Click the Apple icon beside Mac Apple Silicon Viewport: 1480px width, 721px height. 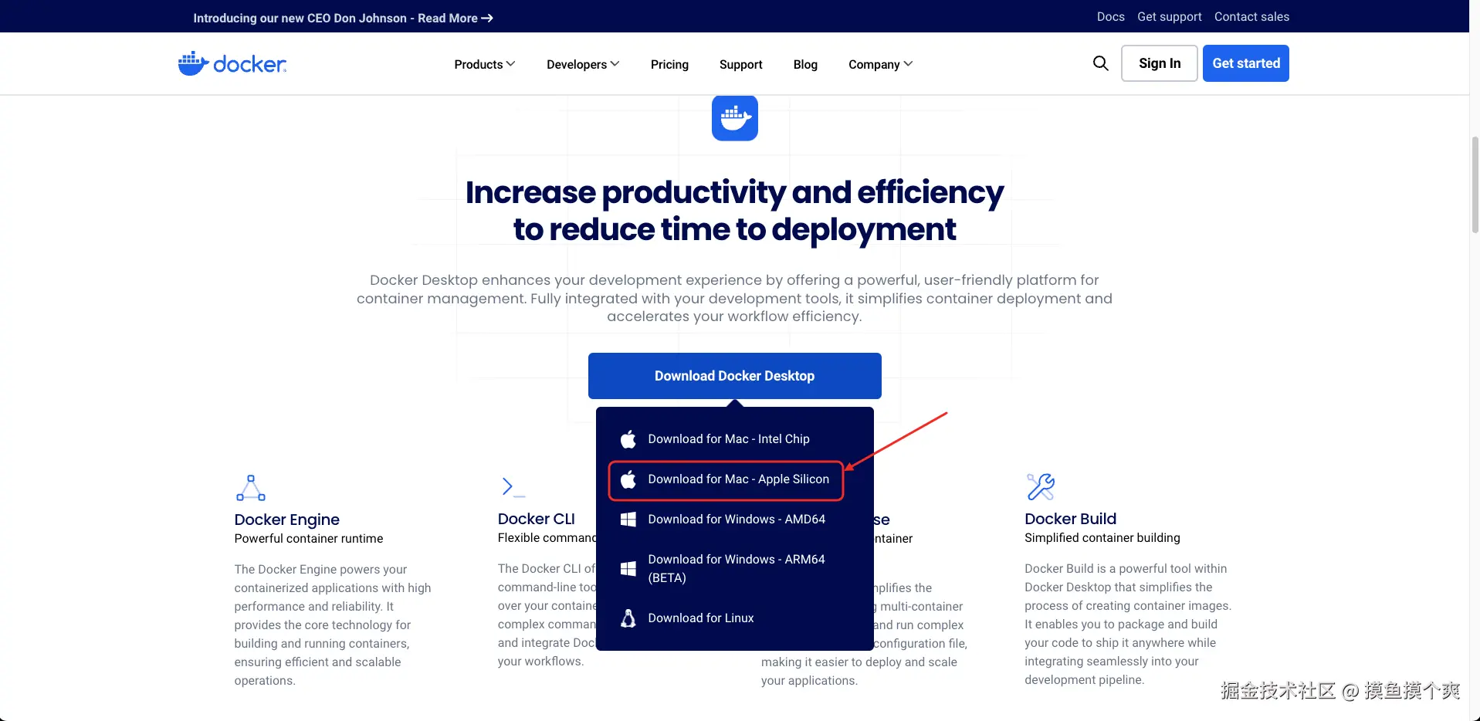(628, 479)
